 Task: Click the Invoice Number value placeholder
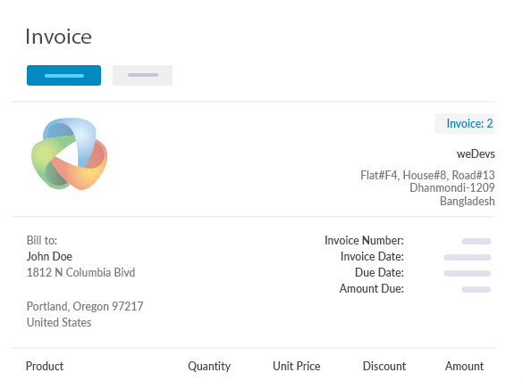(477, 241)
